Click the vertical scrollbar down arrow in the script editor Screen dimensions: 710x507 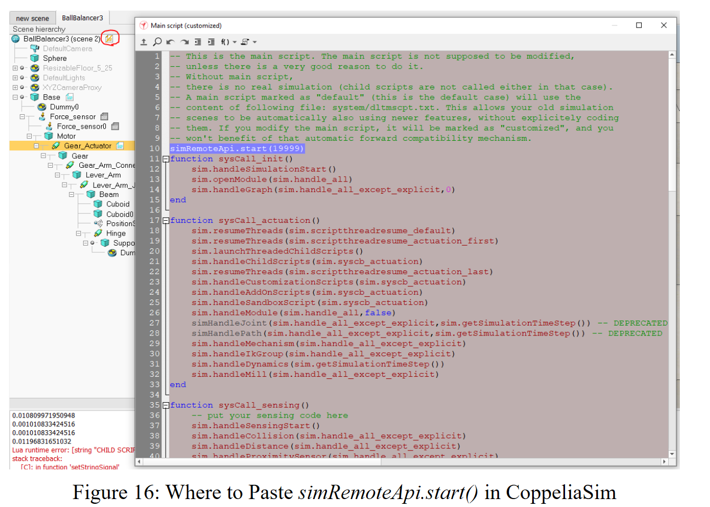click(x=672, y=454)
